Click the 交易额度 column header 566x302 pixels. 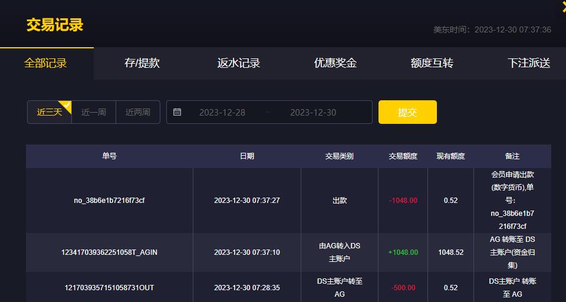(x=403, y=156)
